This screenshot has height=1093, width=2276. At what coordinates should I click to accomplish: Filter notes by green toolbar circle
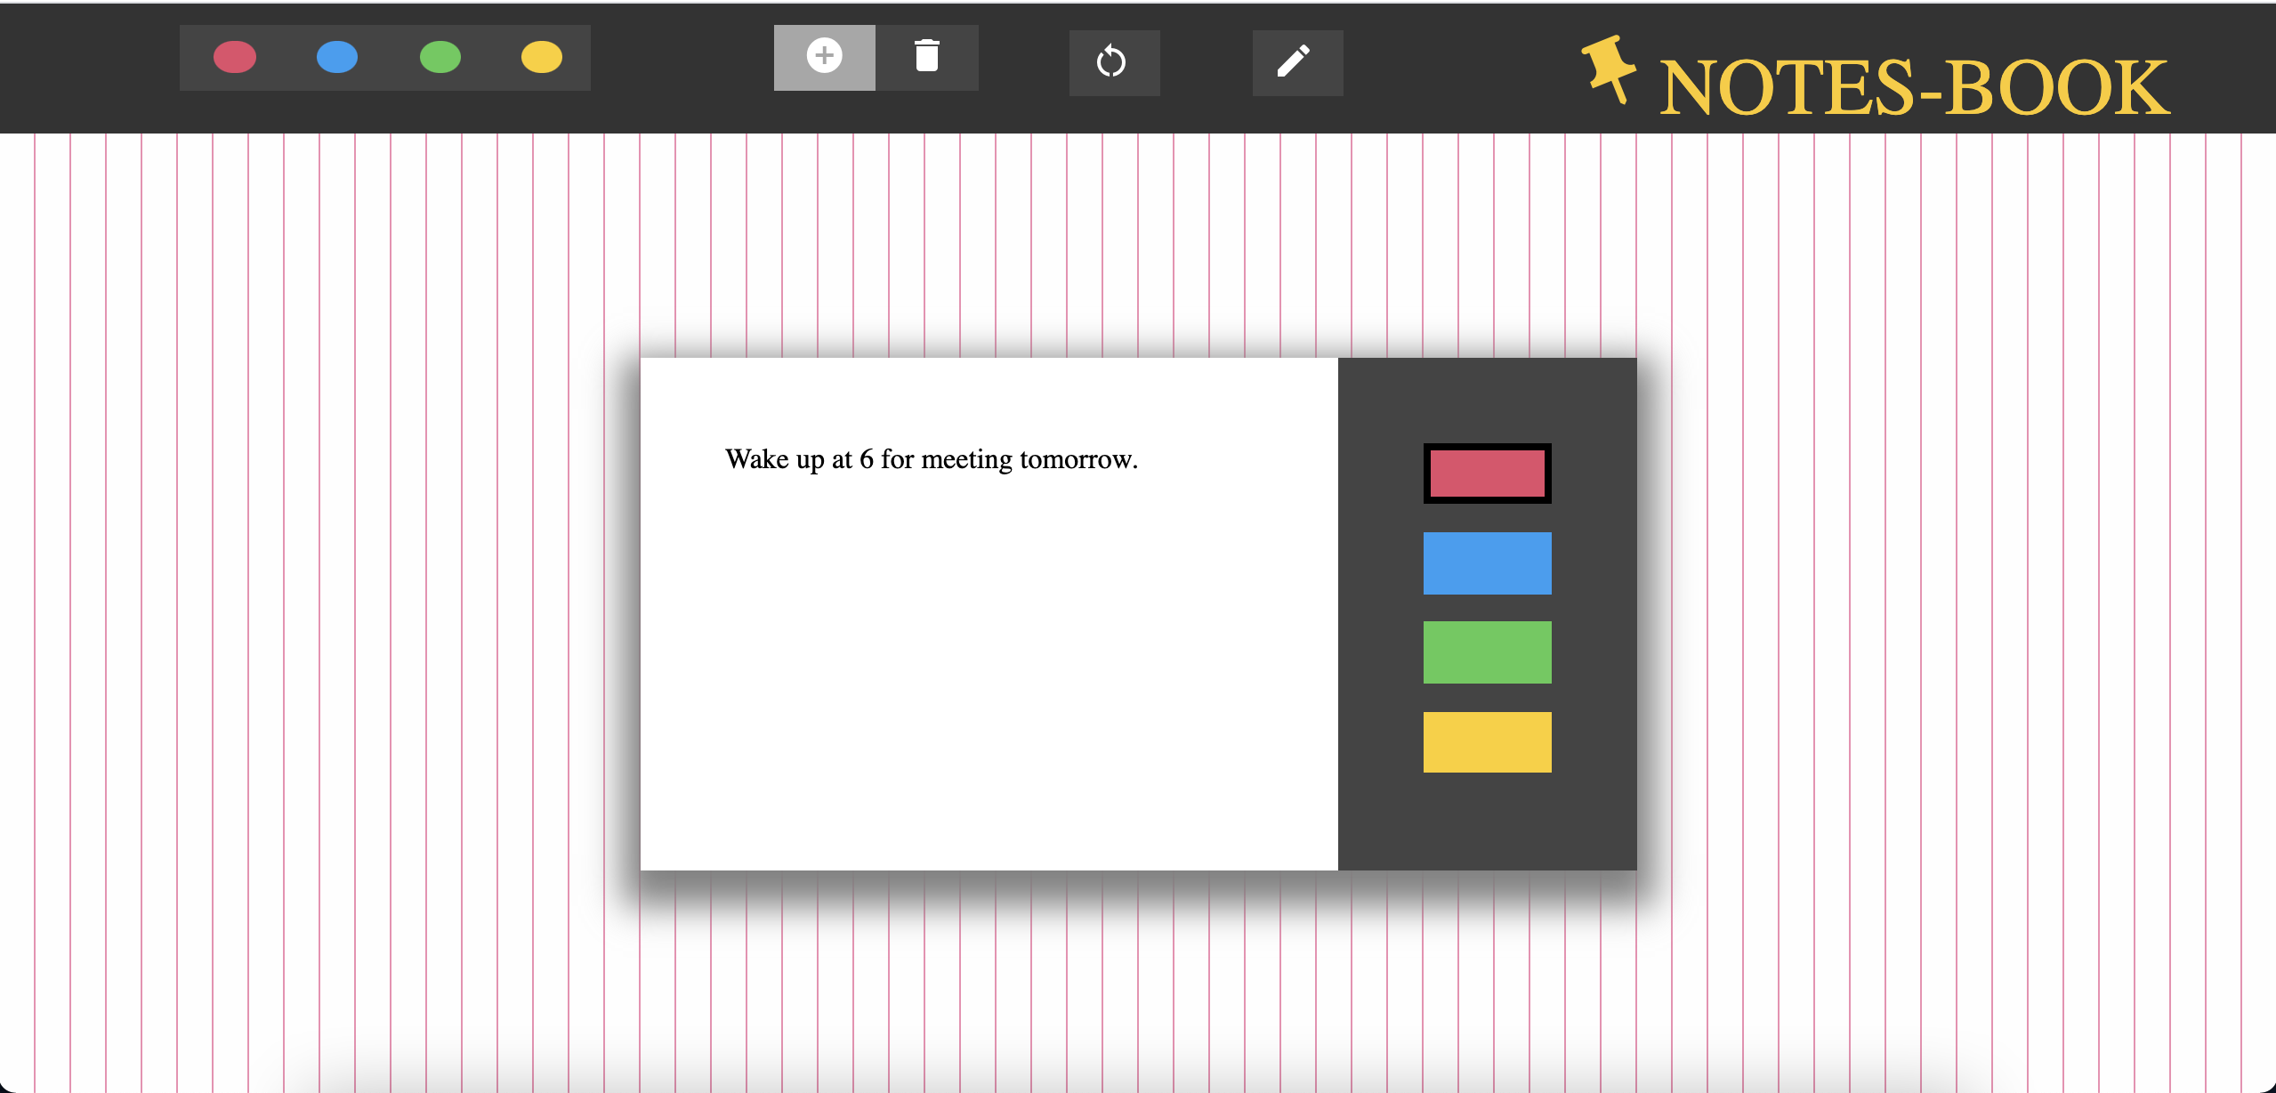point(440,57)
